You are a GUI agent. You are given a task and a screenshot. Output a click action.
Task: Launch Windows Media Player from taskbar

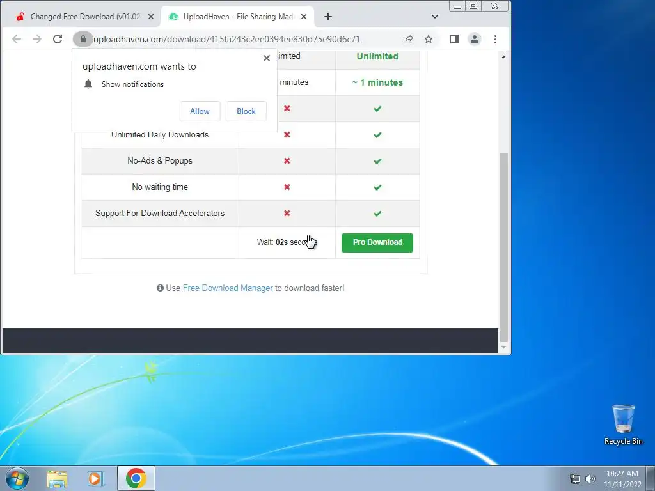[95, 479]
